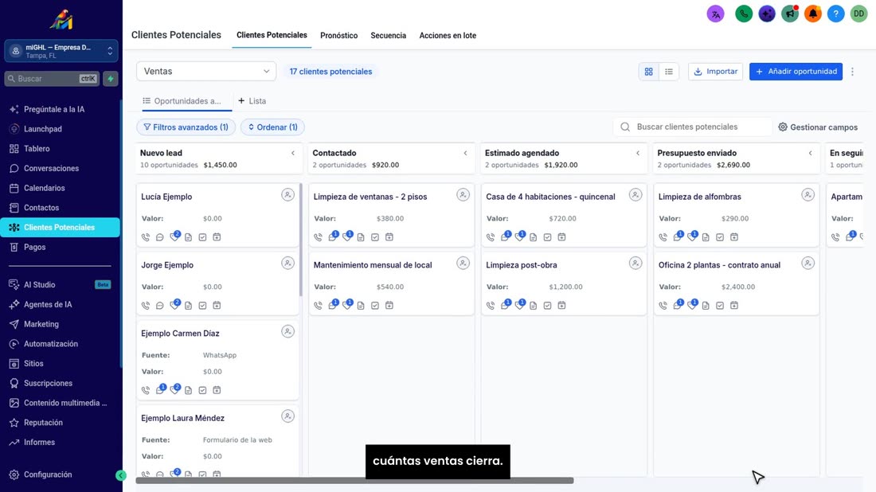Open the miGHL account switcher
The width and height of the screenshot is (876, 492).
(x=61, y=52)
